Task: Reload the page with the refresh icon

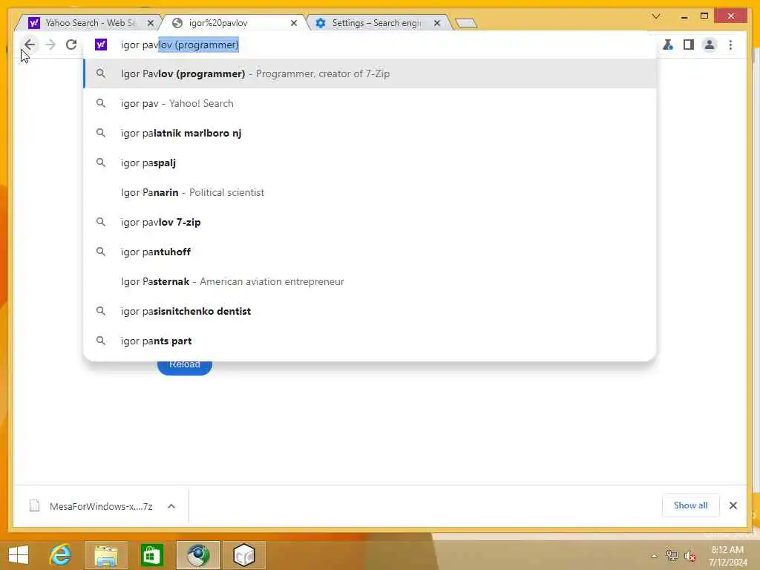Action: pos(71,45)
